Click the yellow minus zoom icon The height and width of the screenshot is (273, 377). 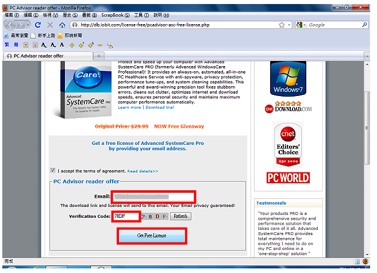tap(100, 45)
